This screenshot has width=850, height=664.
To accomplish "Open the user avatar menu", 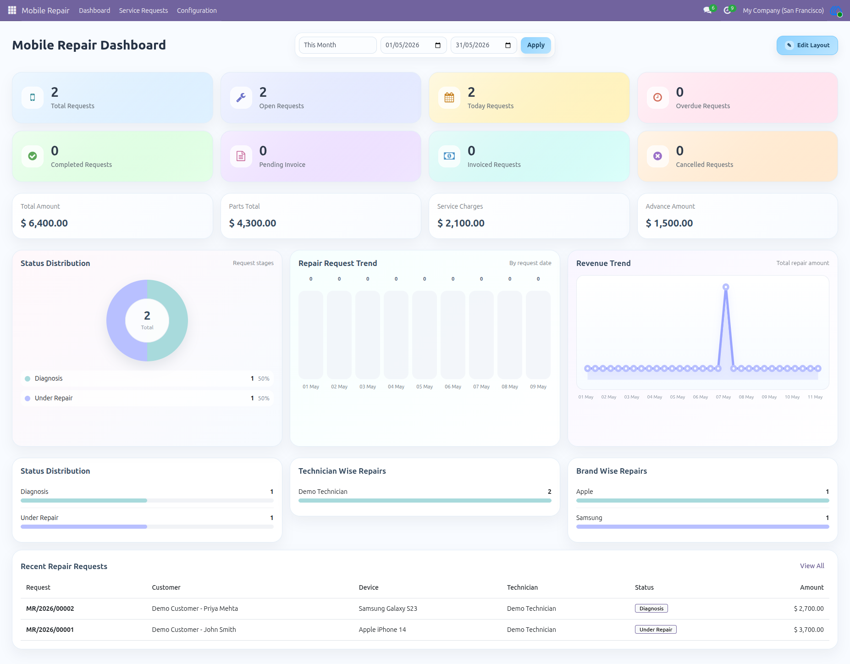I will click(x=836, y=11).
